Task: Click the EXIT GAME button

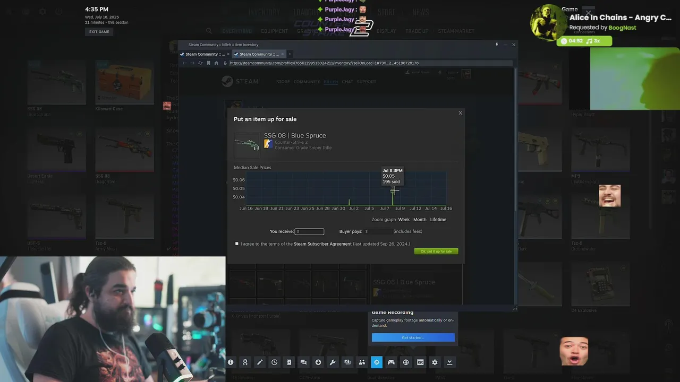Action: [99, 32]
